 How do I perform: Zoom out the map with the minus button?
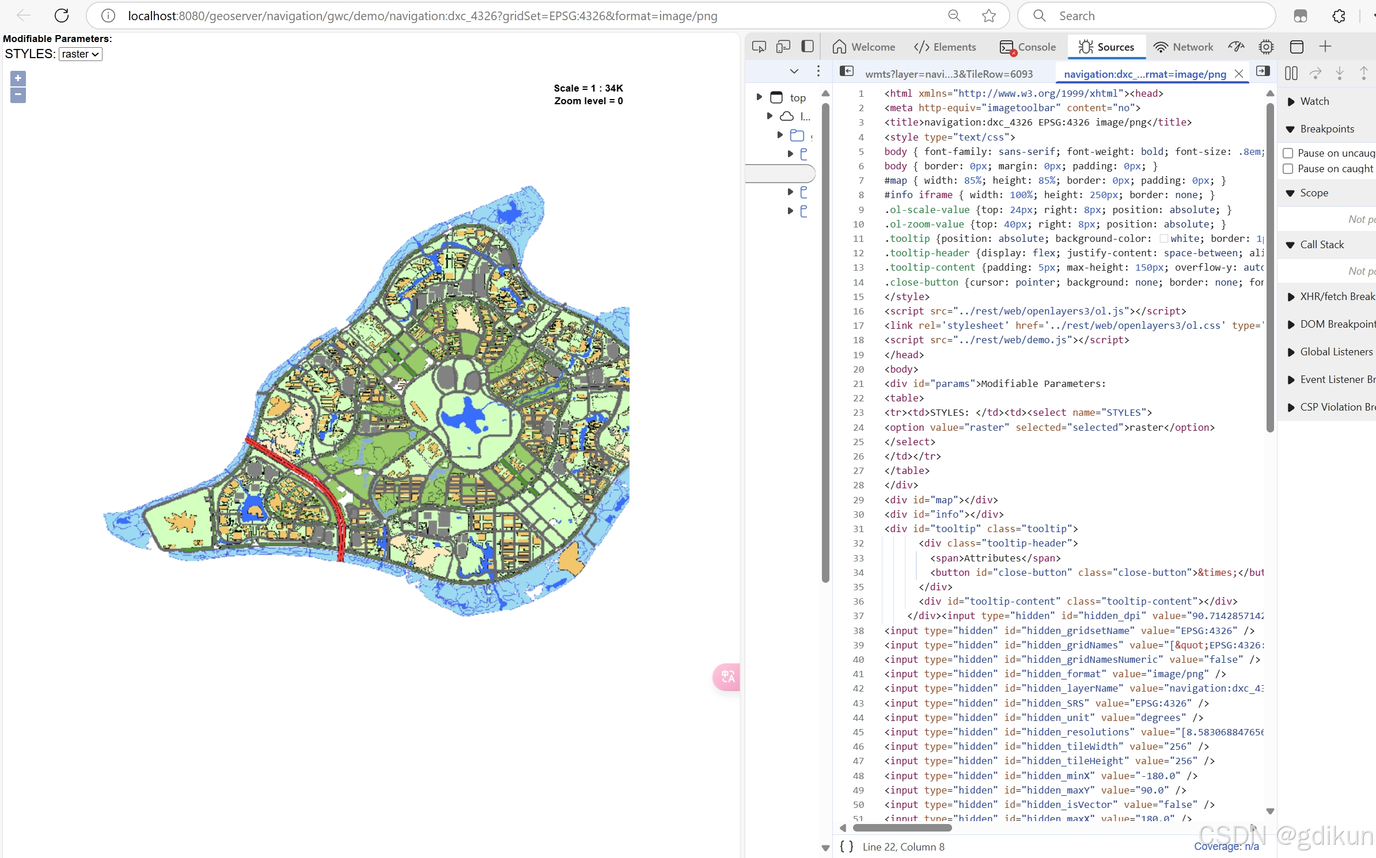click(18, 94)
